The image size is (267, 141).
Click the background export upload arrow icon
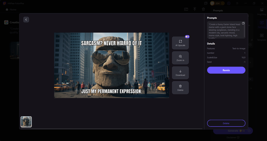coord(195,9)
